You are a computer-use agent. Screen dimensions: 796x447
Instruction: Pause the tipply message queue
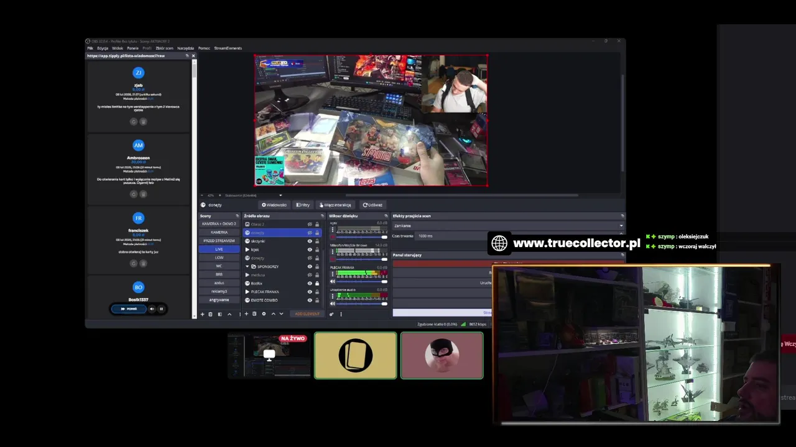[161, 309]
